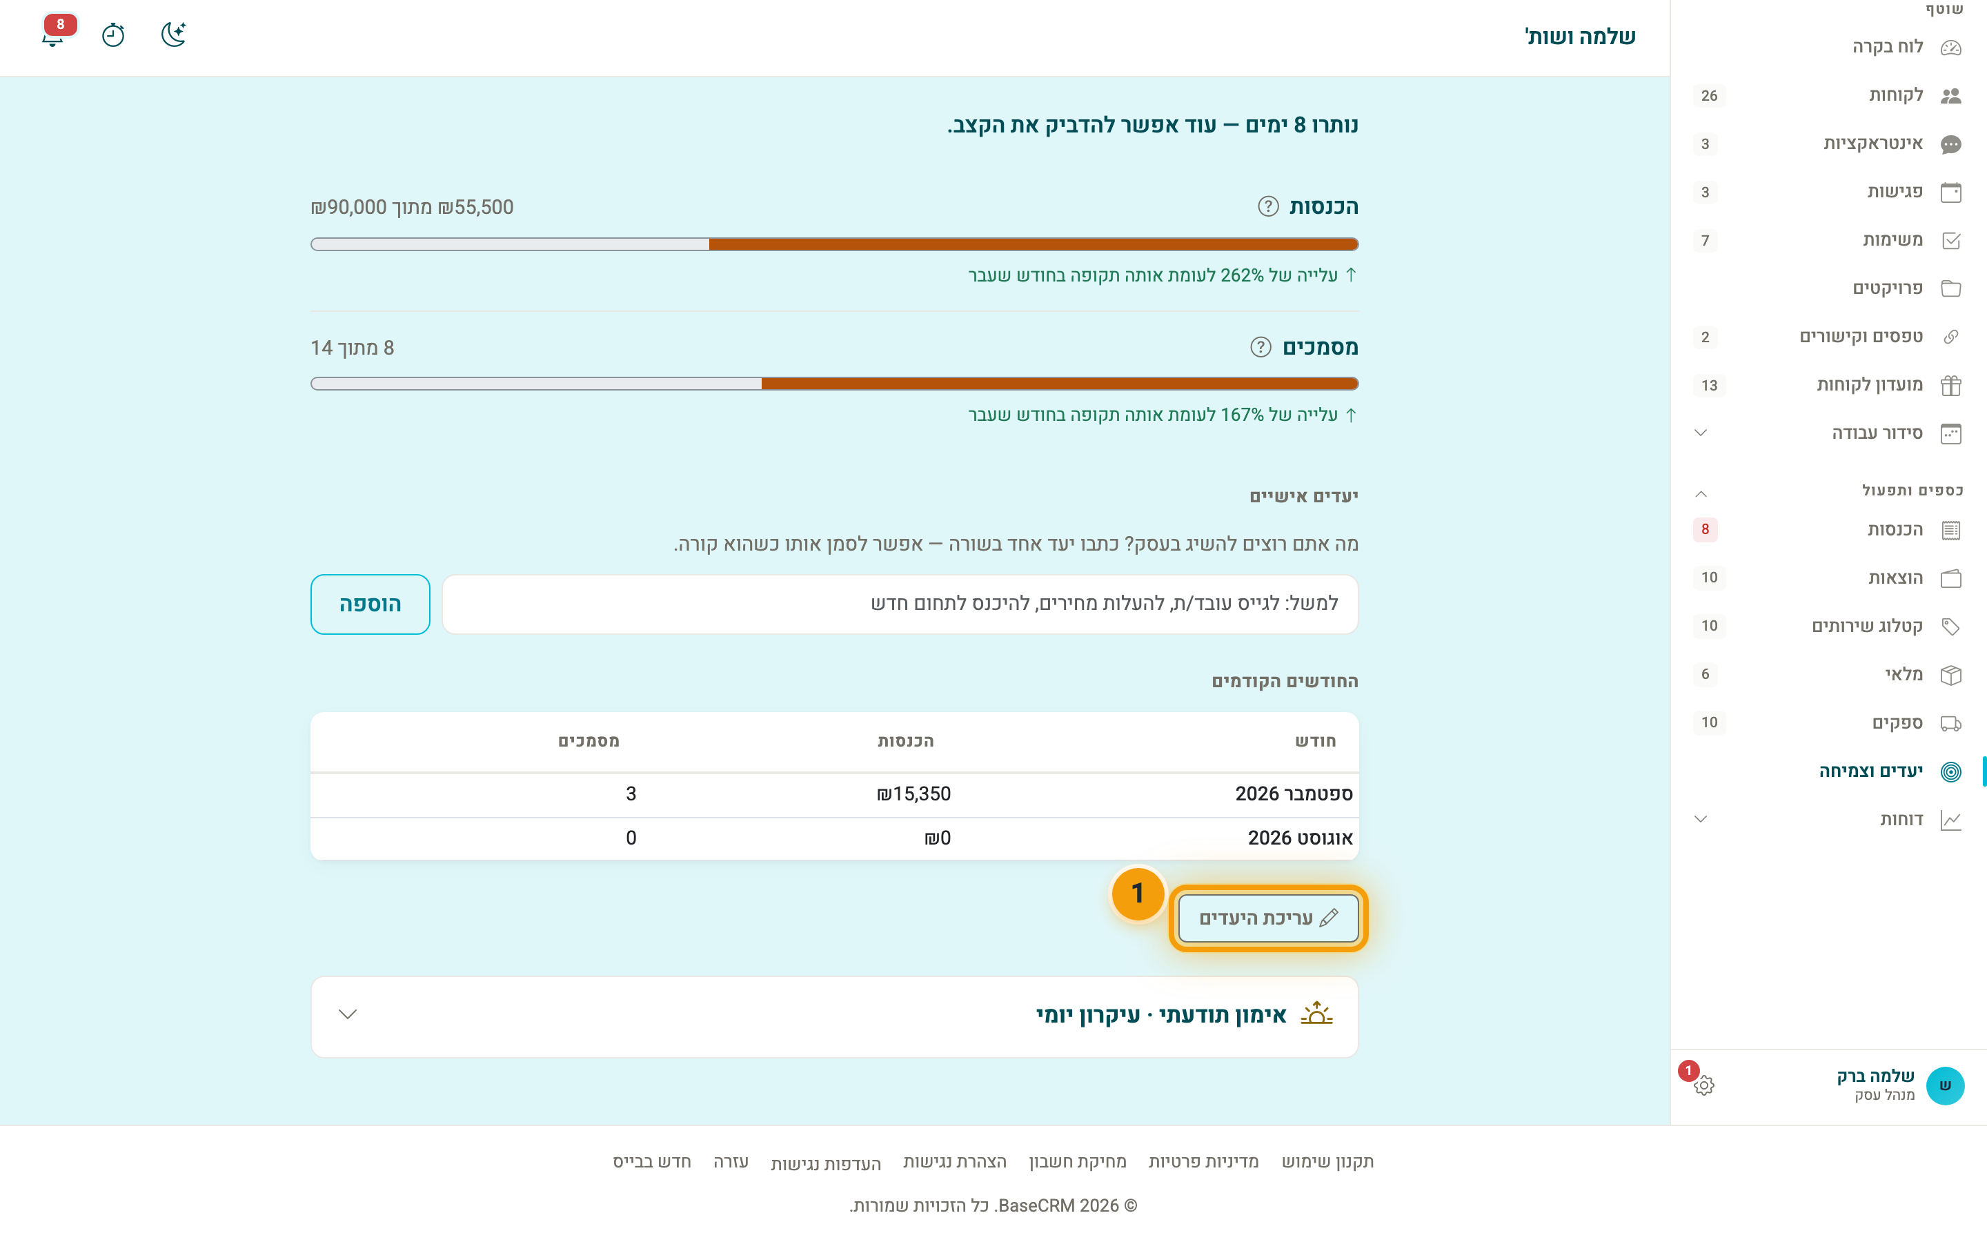This screenshot has height=1242, width=1987.
Task: Open the settings gear icon
Action: coord(1703,1085)
